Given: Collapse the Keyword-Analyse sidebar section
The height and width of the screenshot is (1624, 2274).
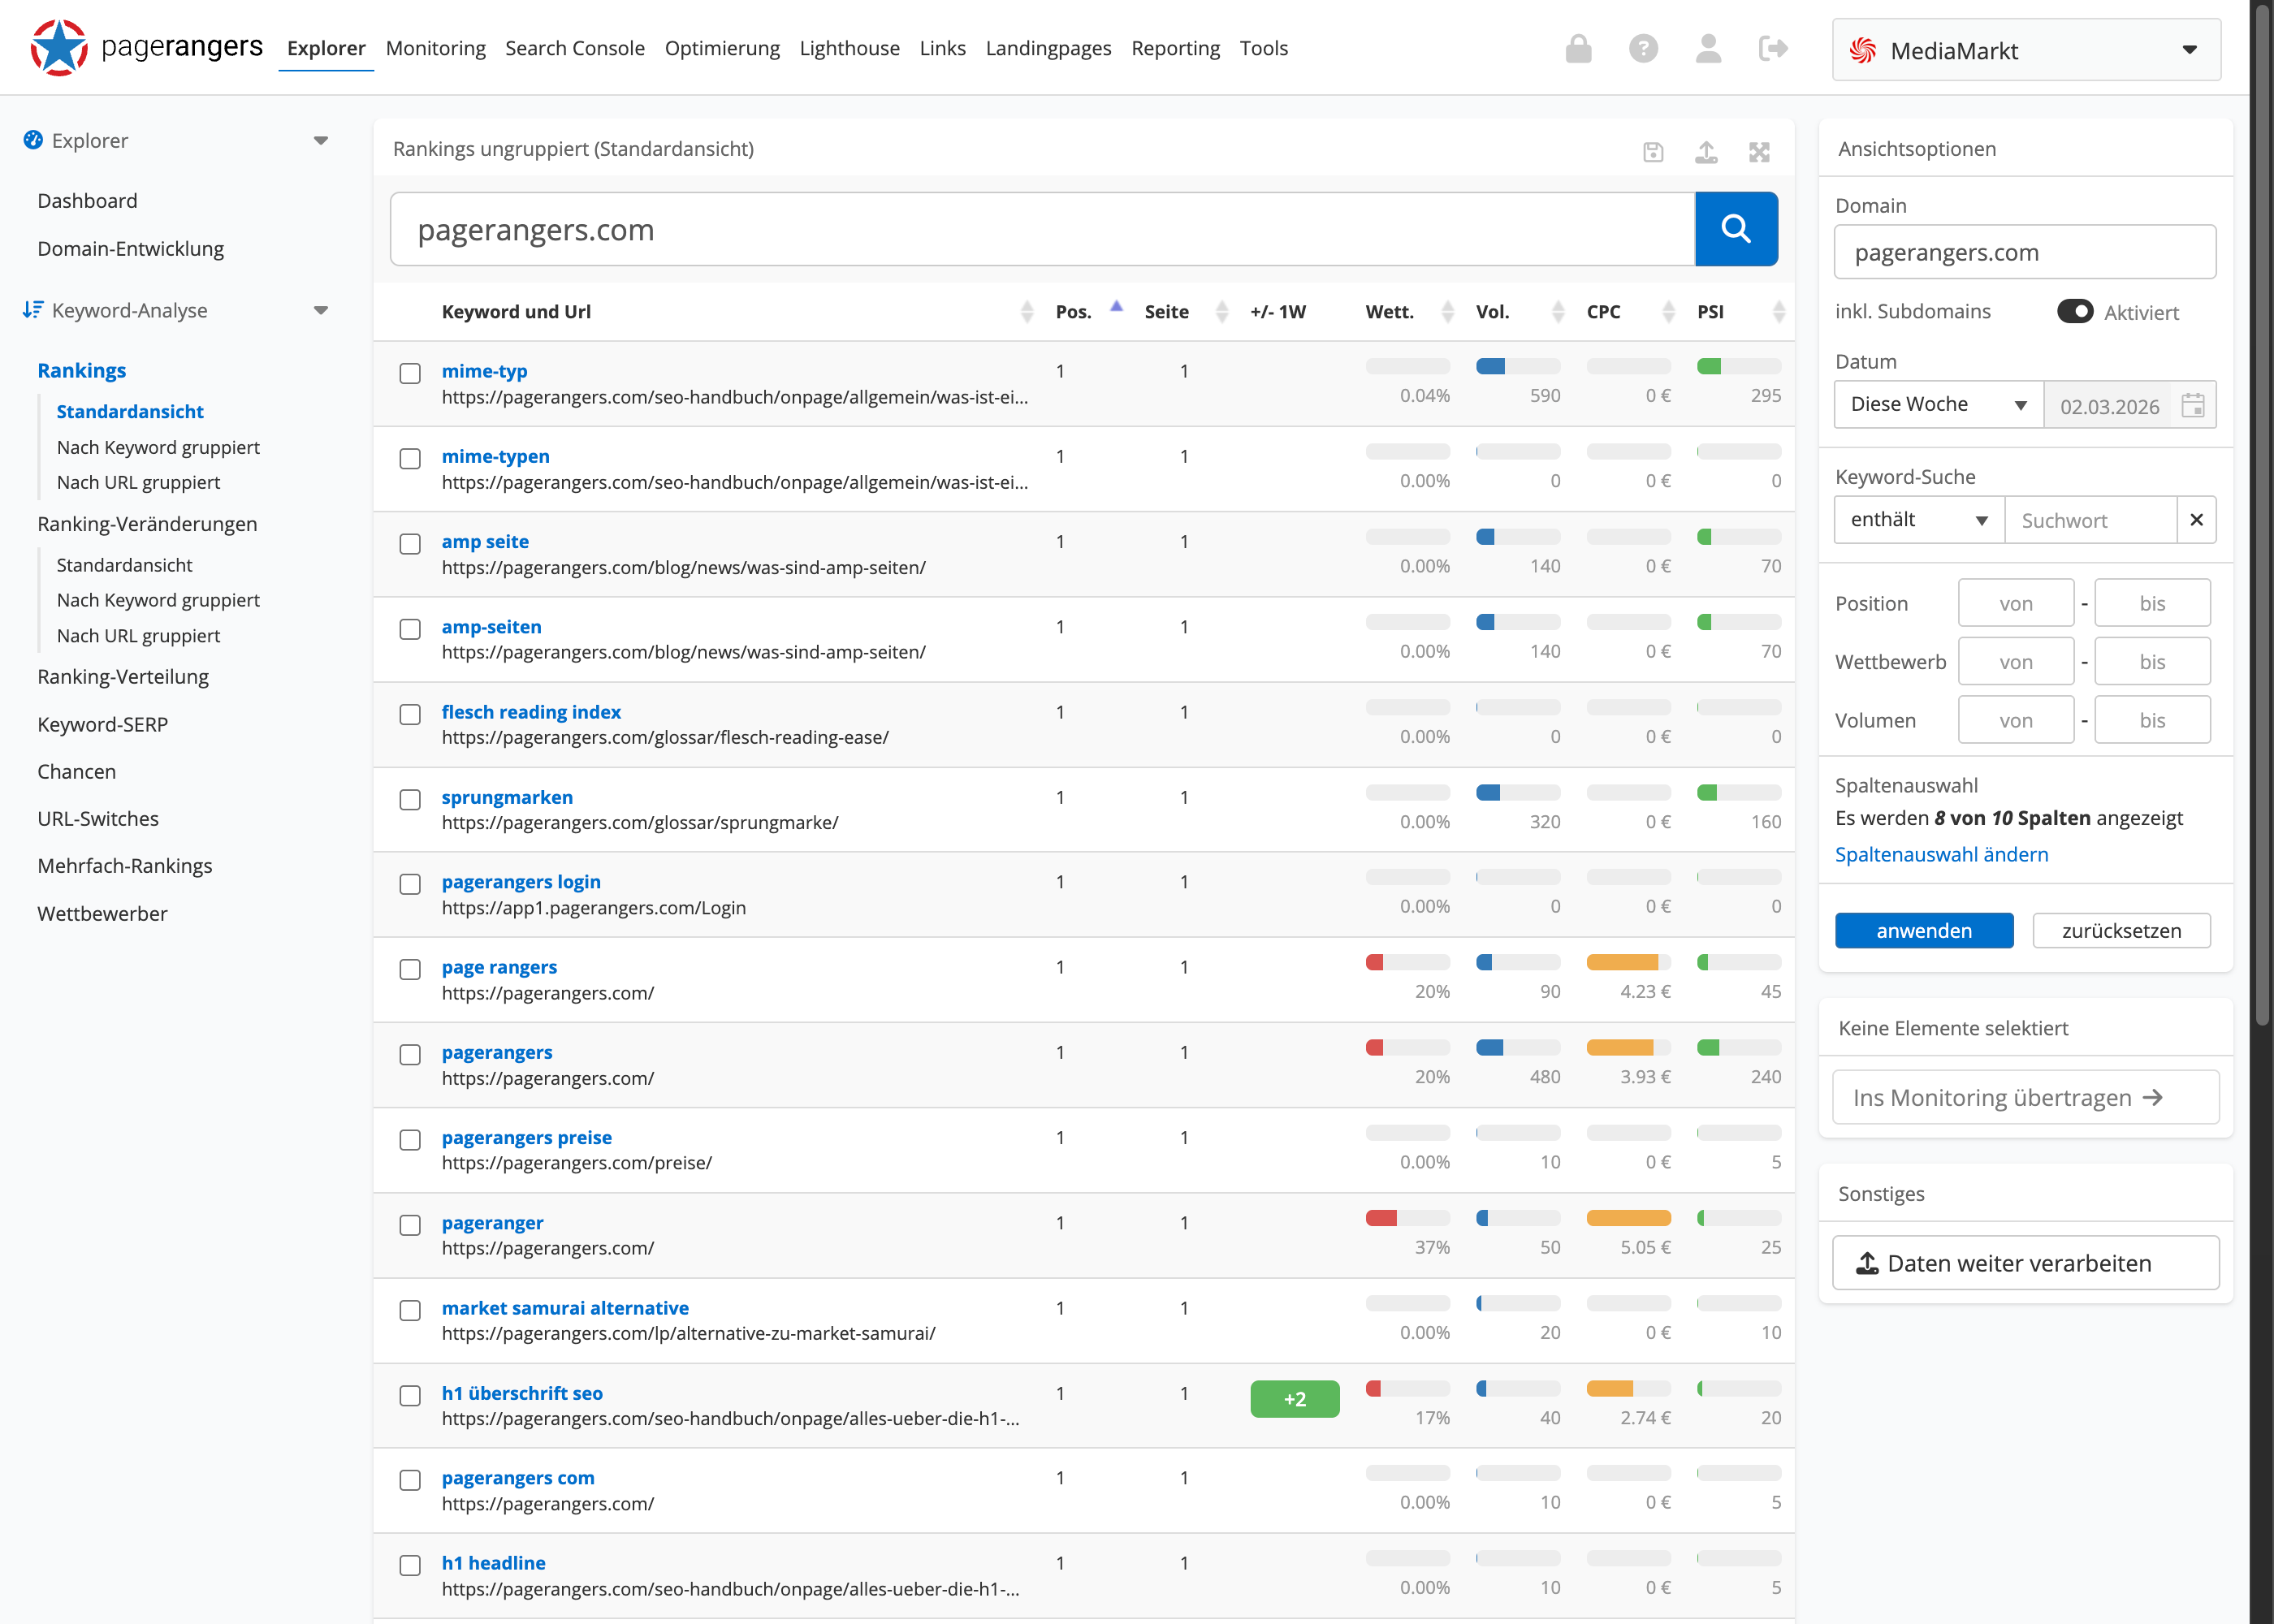Looking at the screenshot, I should click(x=321, y=311).
